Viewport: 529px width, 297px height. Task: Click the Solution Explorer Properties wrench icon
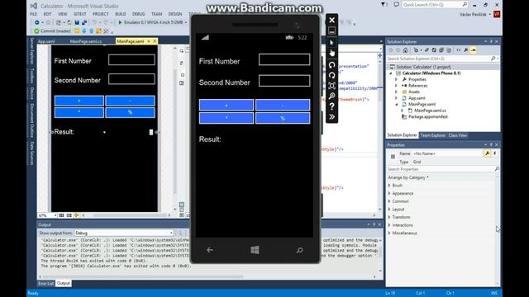(x=466, y=50)
